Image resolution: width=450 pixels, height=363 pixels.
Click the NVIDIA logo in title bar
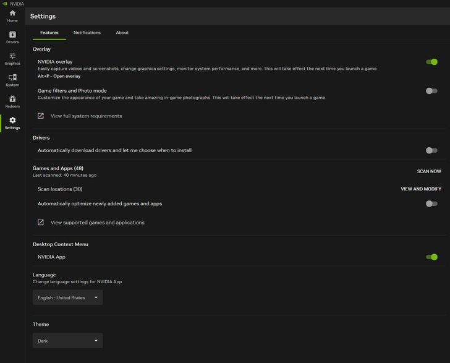(4, 4)
